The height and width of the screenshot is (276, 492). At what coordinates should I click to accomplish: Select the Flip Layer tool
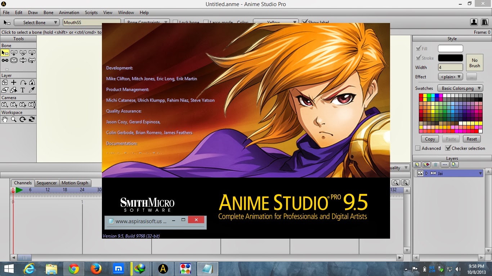pos(32,83)
